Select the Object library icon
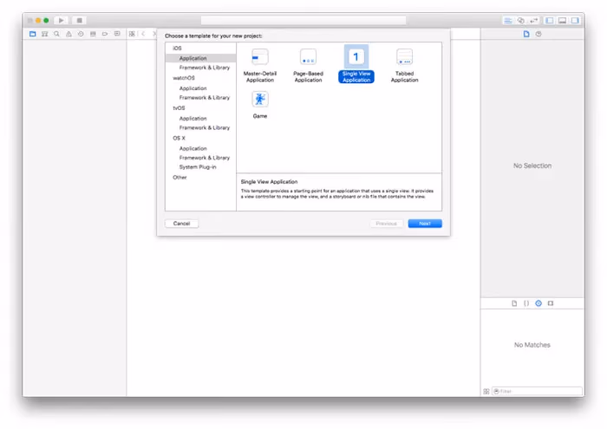 (538, 303)
